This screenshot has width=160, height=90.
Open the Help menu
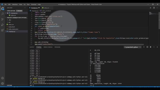[39, 4]
